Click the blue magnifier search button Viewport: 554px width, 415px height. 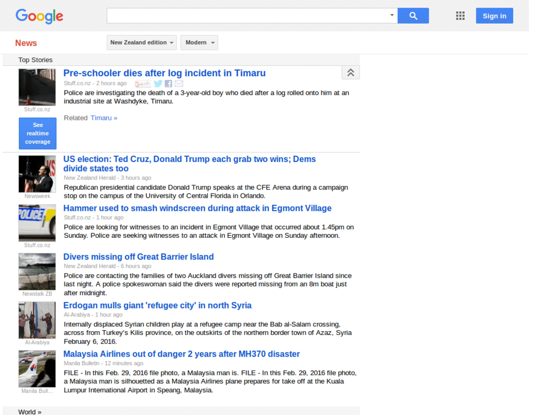click(413, 16)
